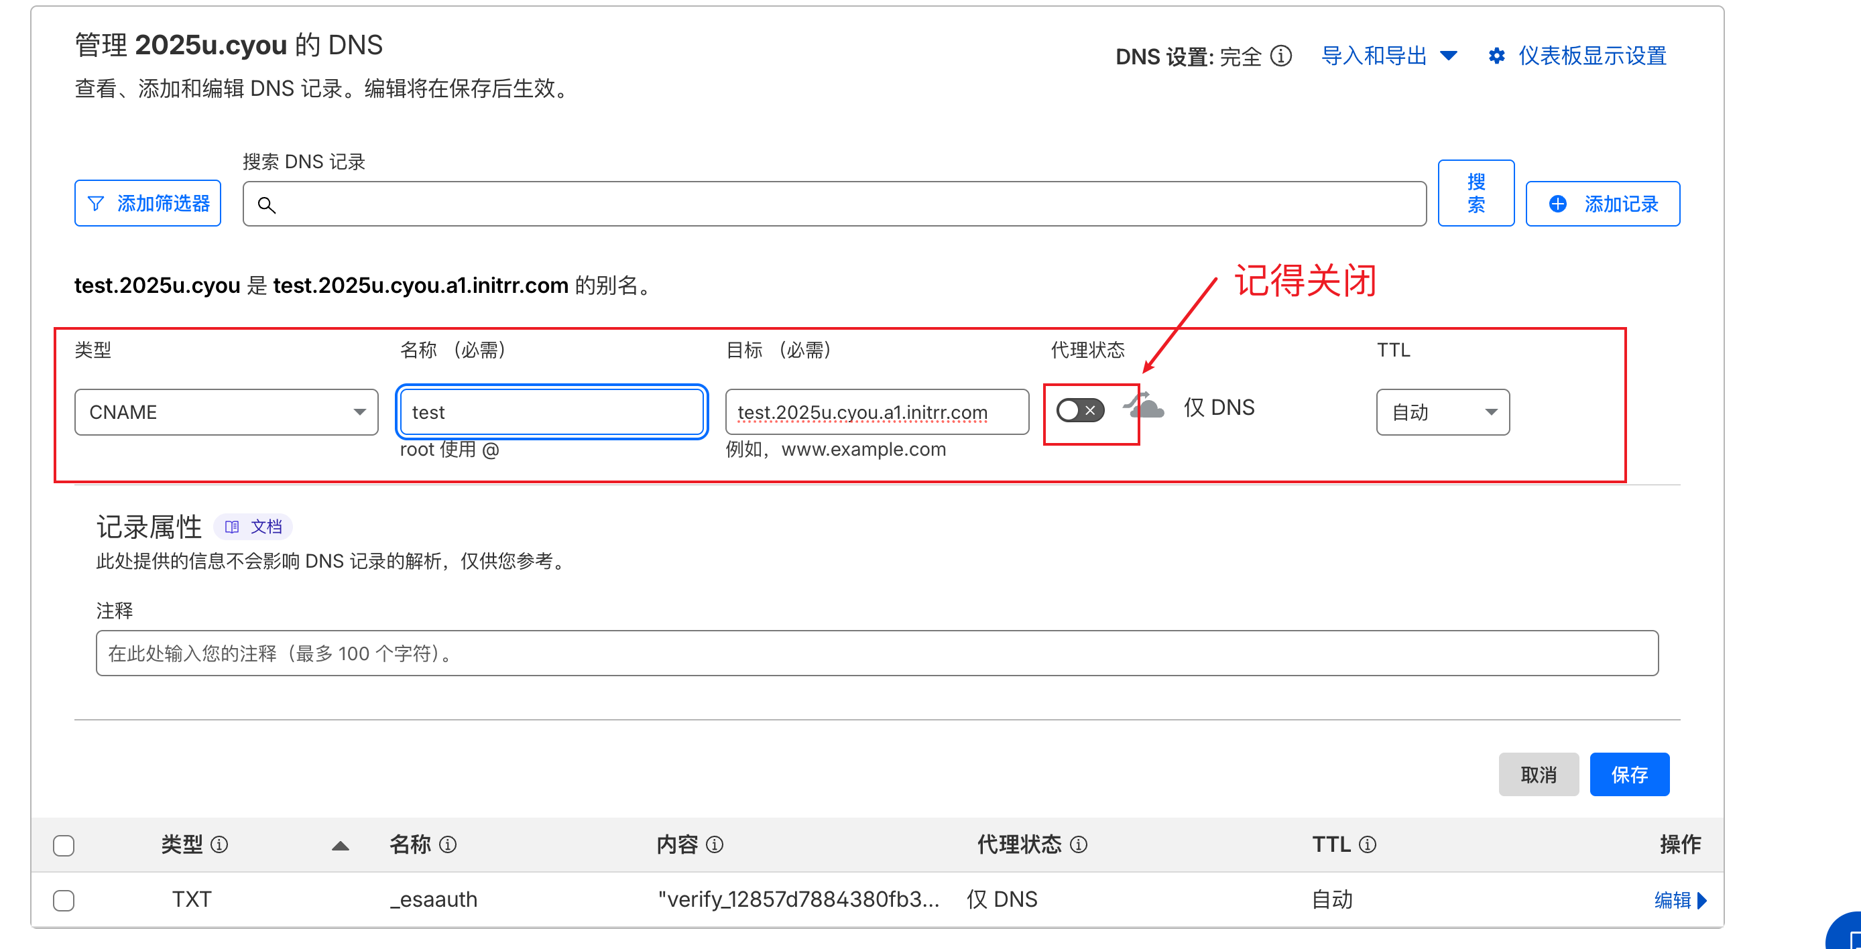Open the 文档 documentation link badge
The width and height of the screenshot is (1861, 949).
point(253,527)
